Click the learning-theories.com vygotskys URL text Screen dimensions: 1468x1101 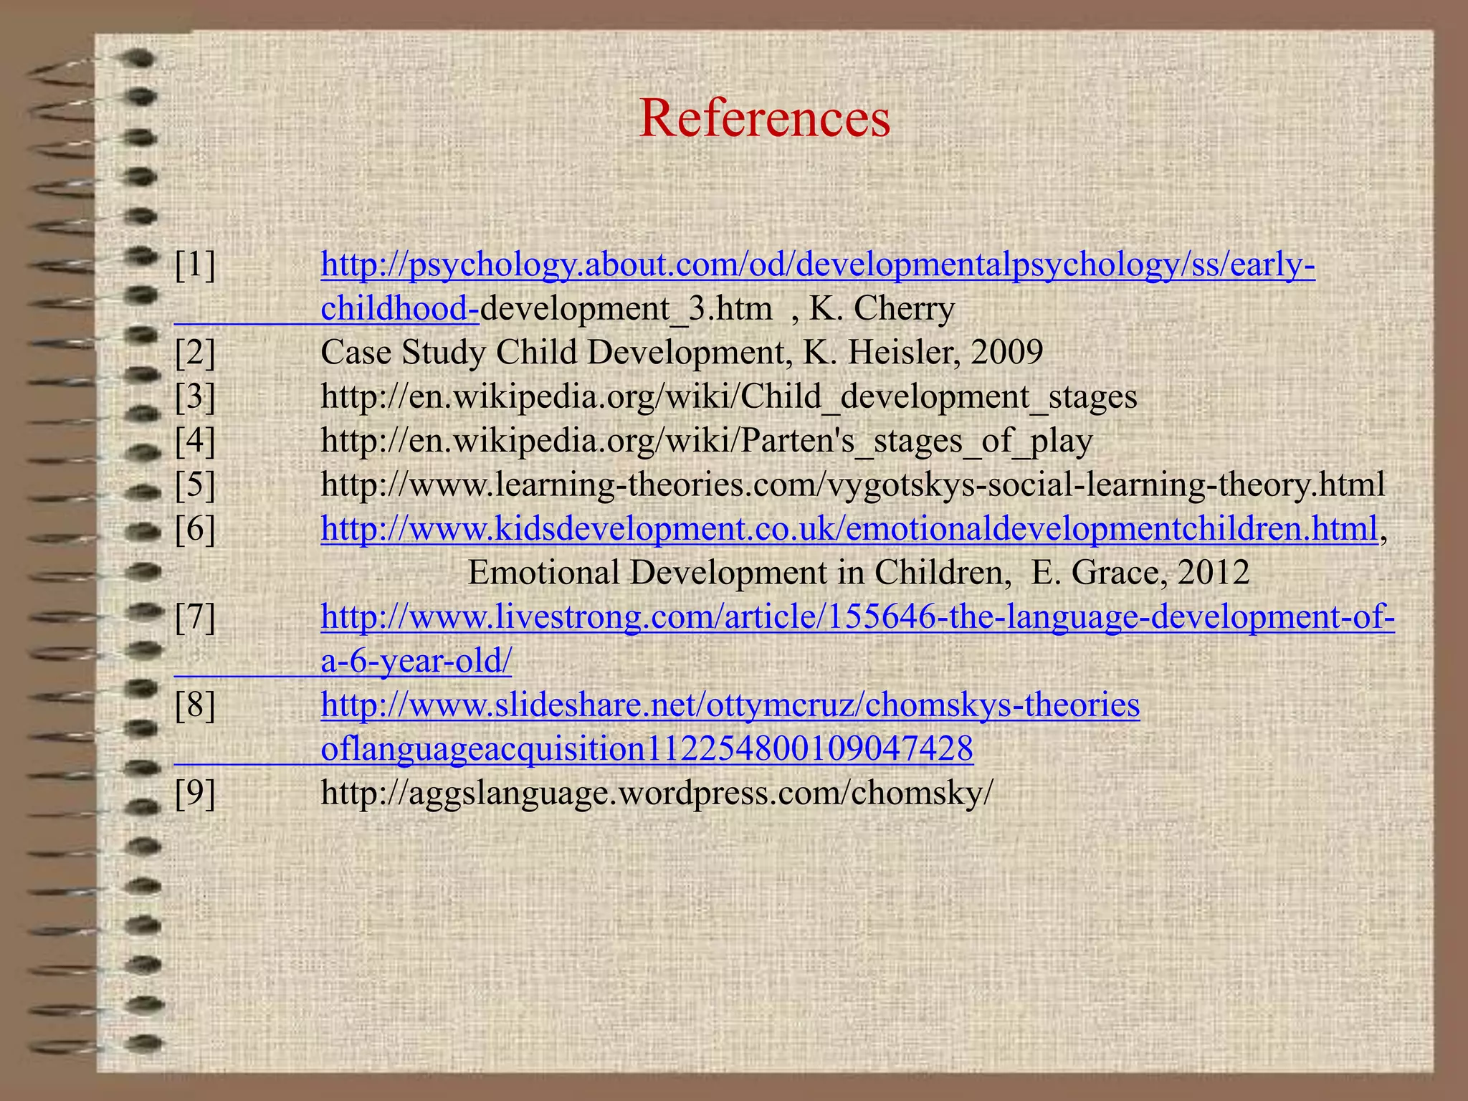pyautogui.click(x=853, y=485)
